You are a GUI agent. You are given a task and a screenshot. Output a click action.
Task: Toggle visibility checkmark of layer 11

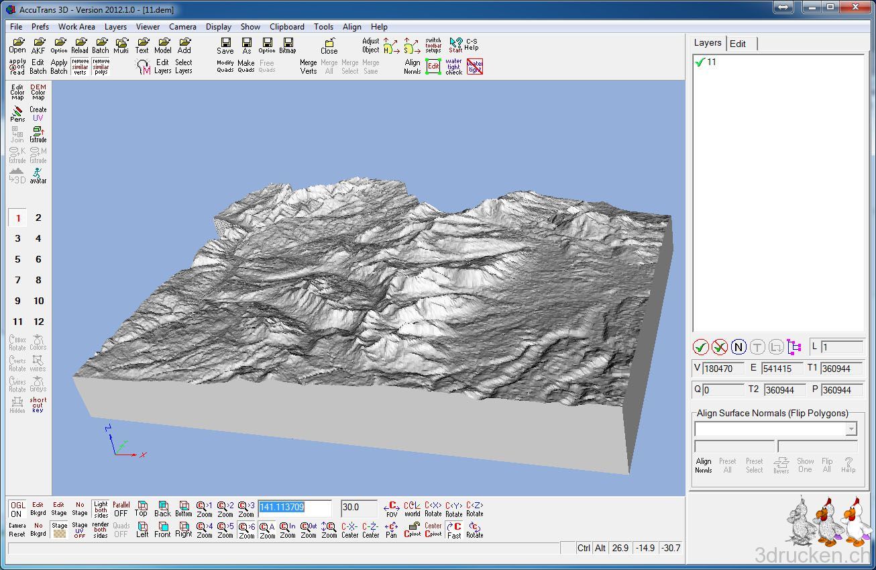click(x=700, y=62)
